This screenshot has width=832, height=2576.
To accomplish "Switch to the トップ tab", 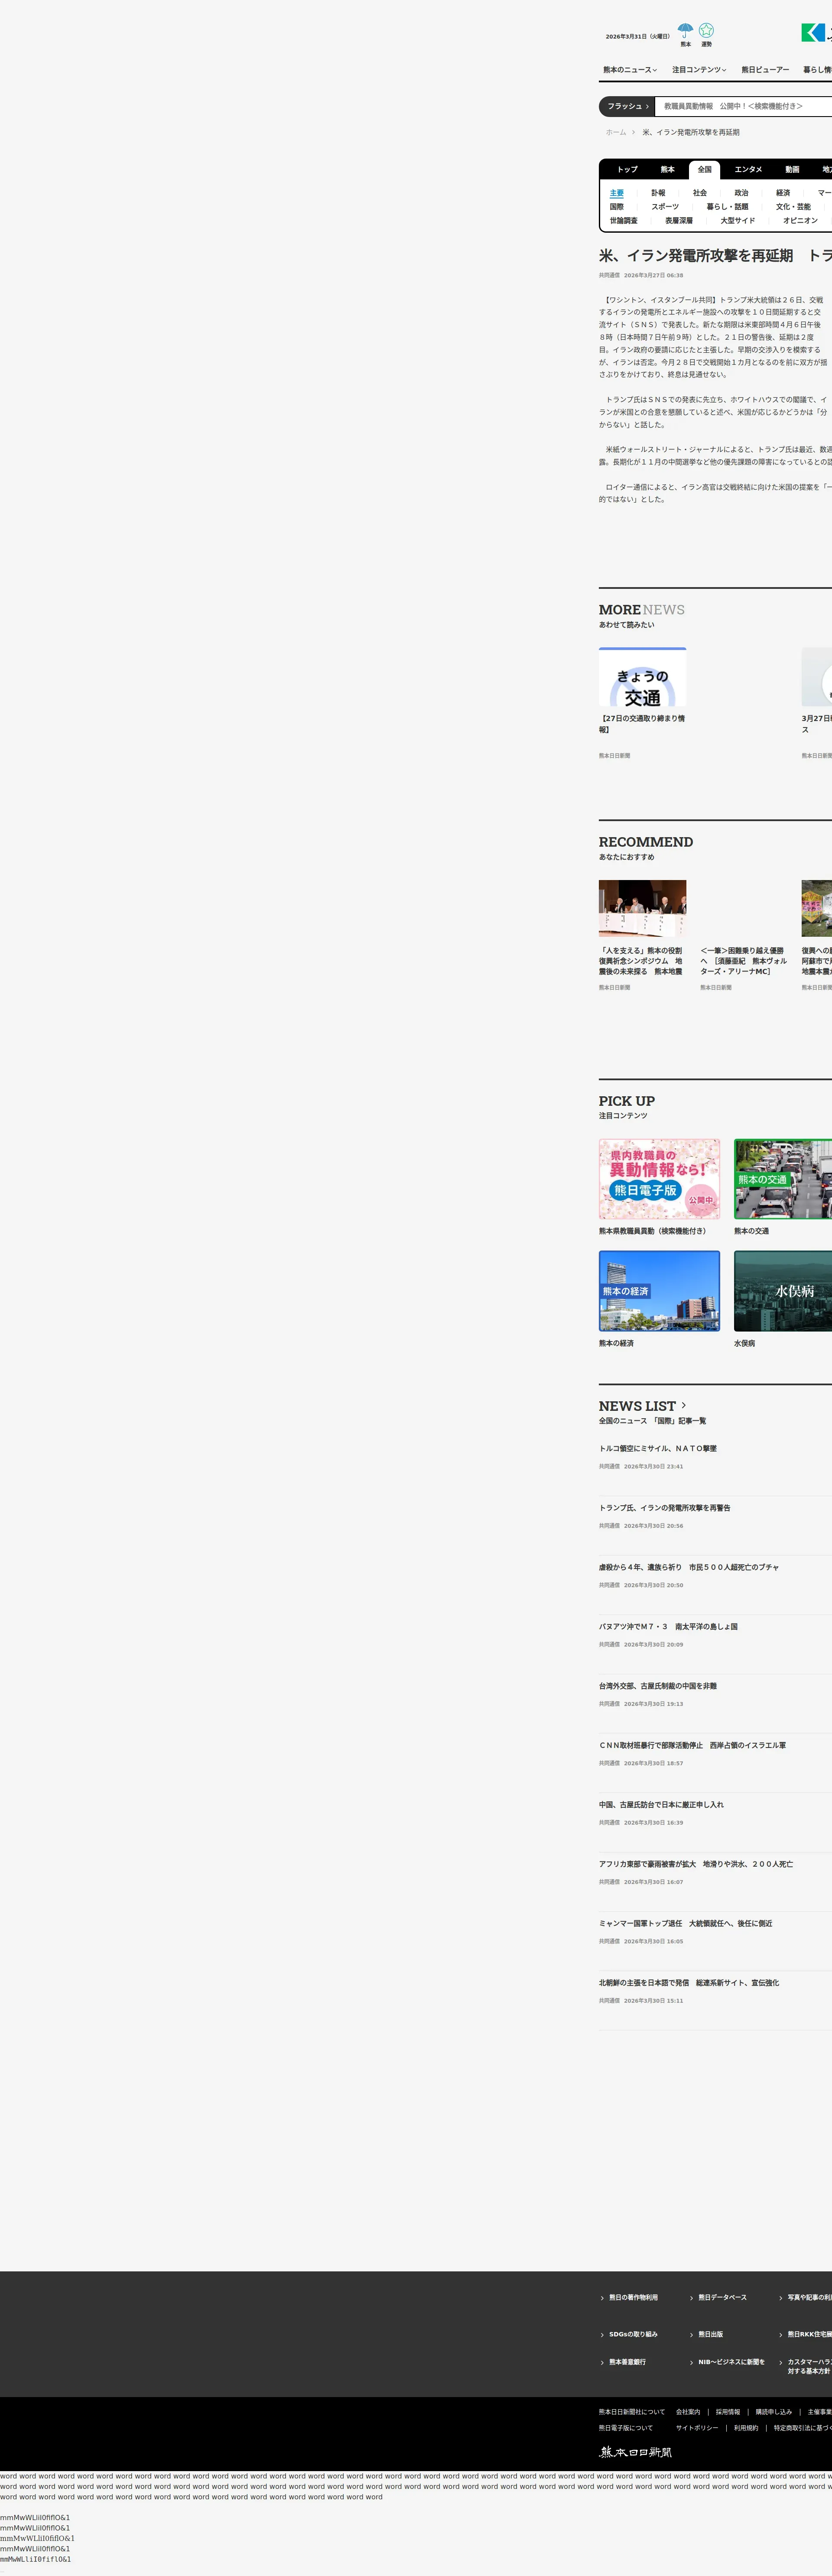I will (627, 170).
